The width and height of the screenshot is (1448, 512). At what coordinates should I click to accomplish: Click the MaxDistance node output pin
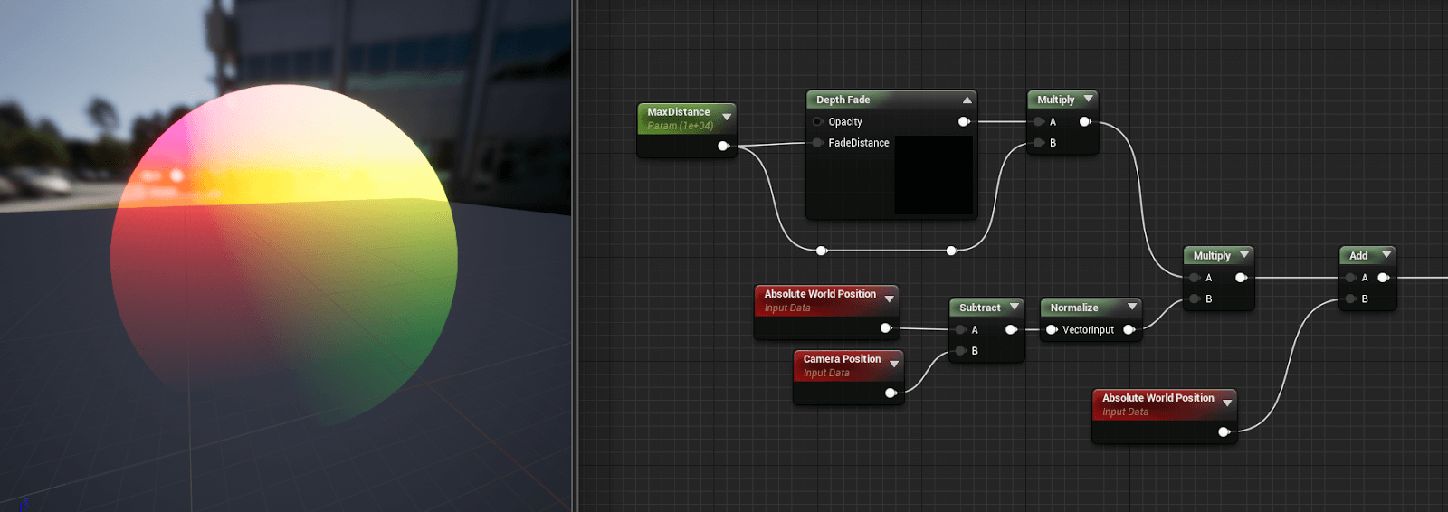tap(723, 146)
